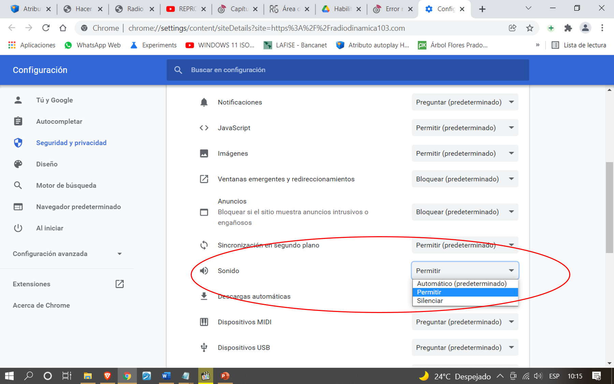Go to the browser home page icon

(x=63, y=28)
